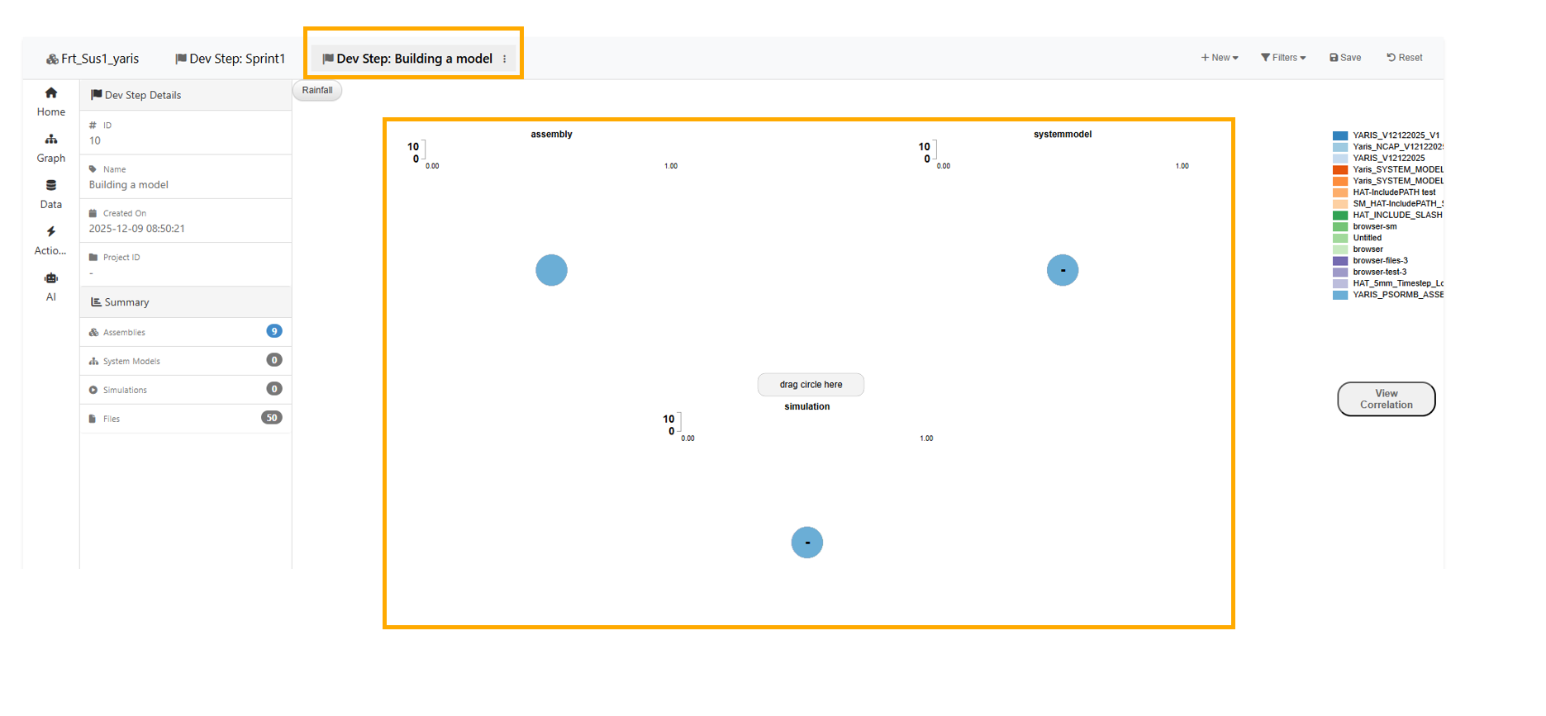Switch to Frt_Sus1_yaris tab
This screenshot has width=1546, height=716.
93,59
